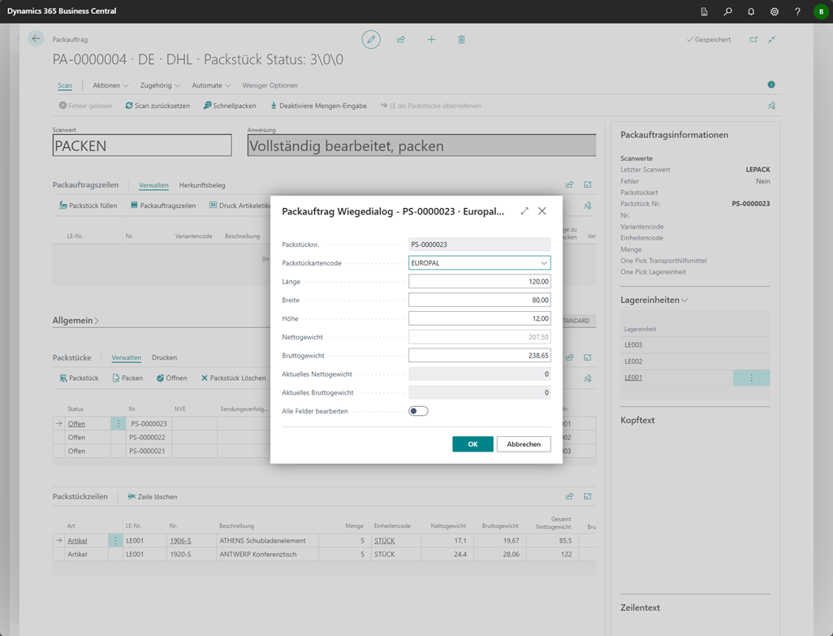Open the Packstückartencode dropdown
The height and width of the screenshot is (636, 833).
pos(543,263)
